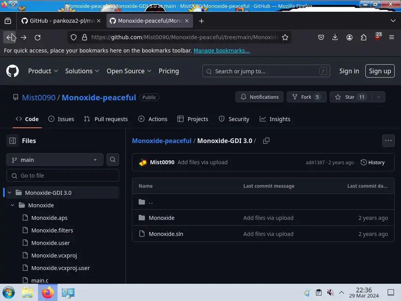401x301 pixels.
Task: Open the more options ellipsis button
Action: (388, 141)
